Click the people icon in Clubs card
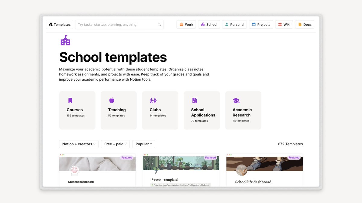This screenshot has width=362, height=203. pos(153,100)
